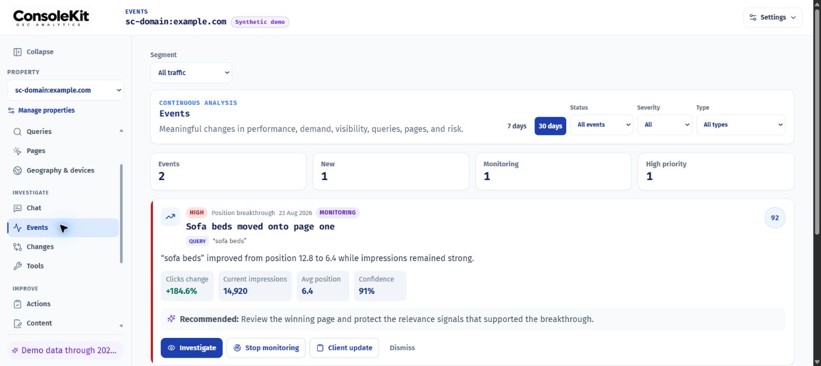Click the Collapse sidebar button
The height and width of the screenshot is (366, 821).
[33, 52]
